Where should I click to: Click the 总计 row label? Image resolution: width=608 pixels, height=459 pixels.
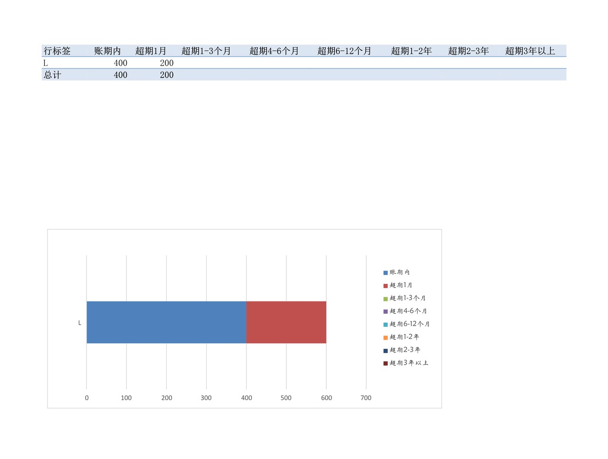pyautogui.click(x=52, y=75)
